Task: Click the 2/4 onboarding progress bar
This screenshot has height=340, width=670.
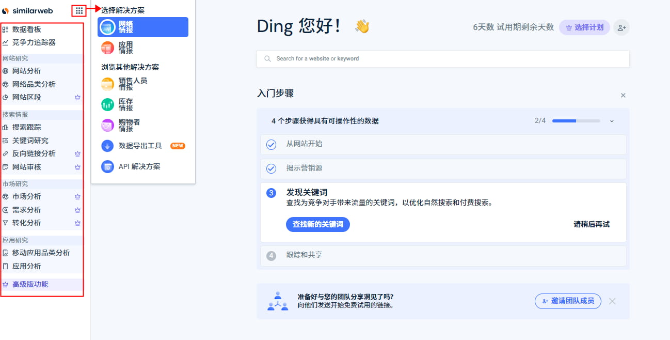Action: pyautogui.click(x=576, y=121)
